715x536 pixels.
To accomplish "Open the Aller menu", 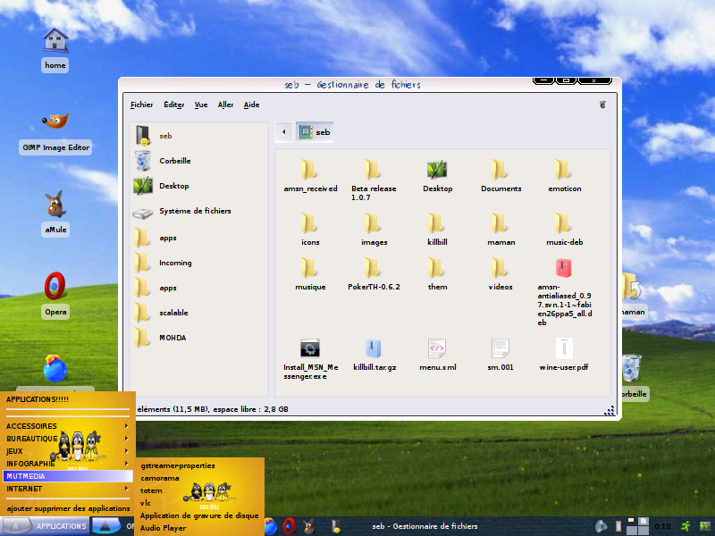I will [225, 105].
